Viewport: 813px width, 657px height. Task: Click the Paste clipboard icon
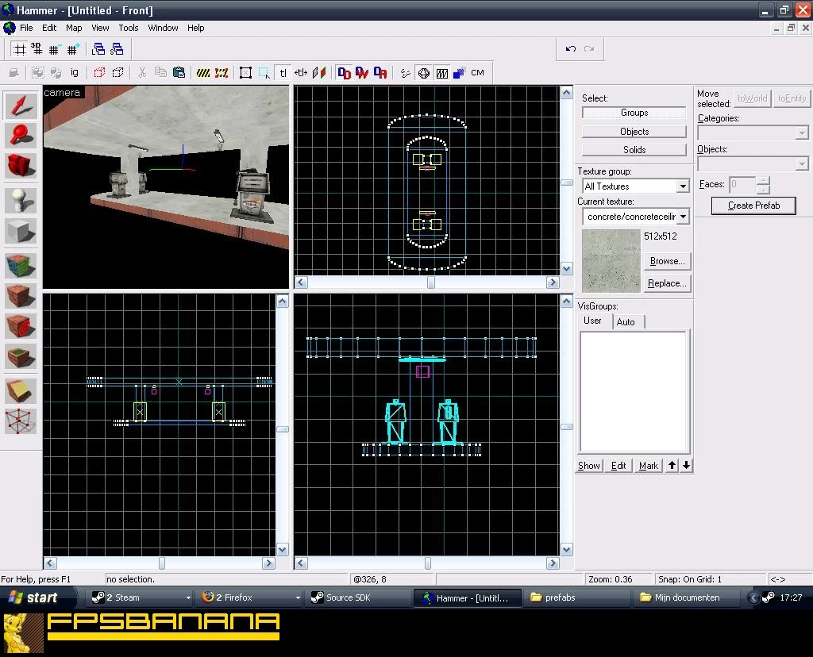[179, 72]
